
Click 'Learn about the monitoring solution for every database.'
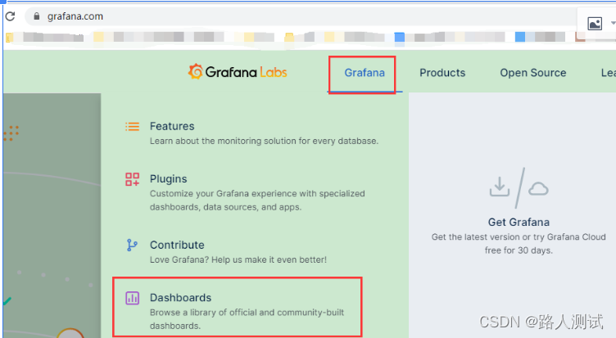coord(264,141)
